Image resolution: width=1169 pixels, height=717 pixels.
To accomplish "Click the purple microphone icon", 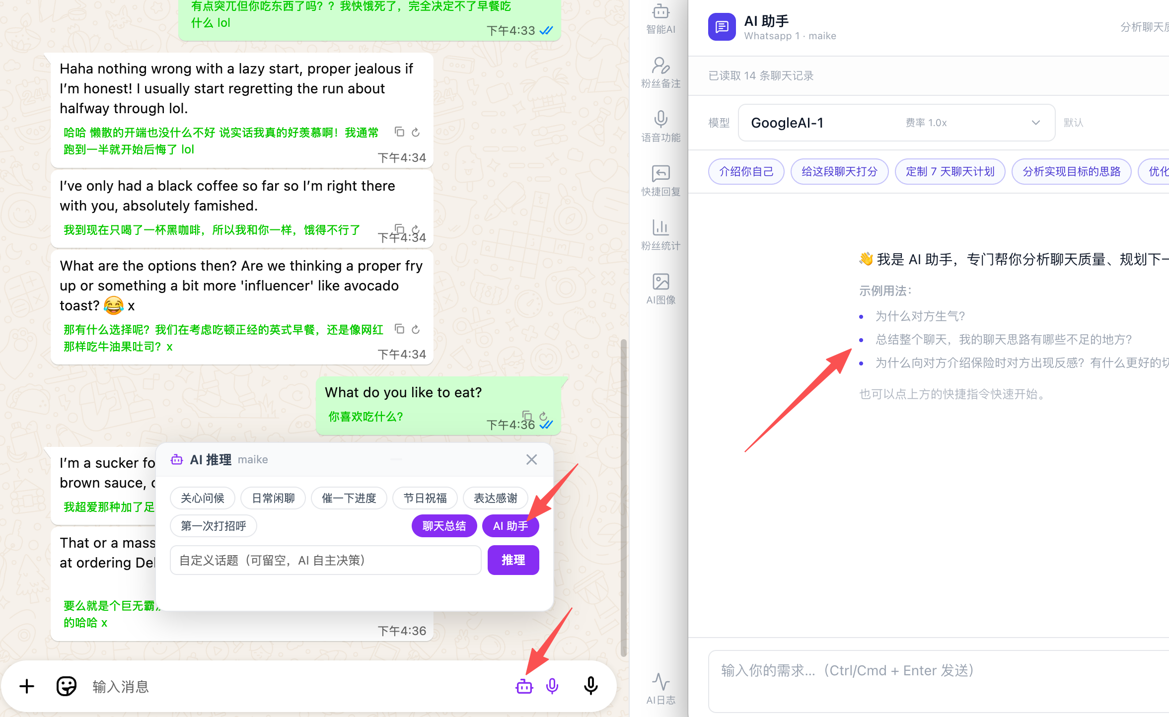I will pyautogui.click(x=552, y=687).
